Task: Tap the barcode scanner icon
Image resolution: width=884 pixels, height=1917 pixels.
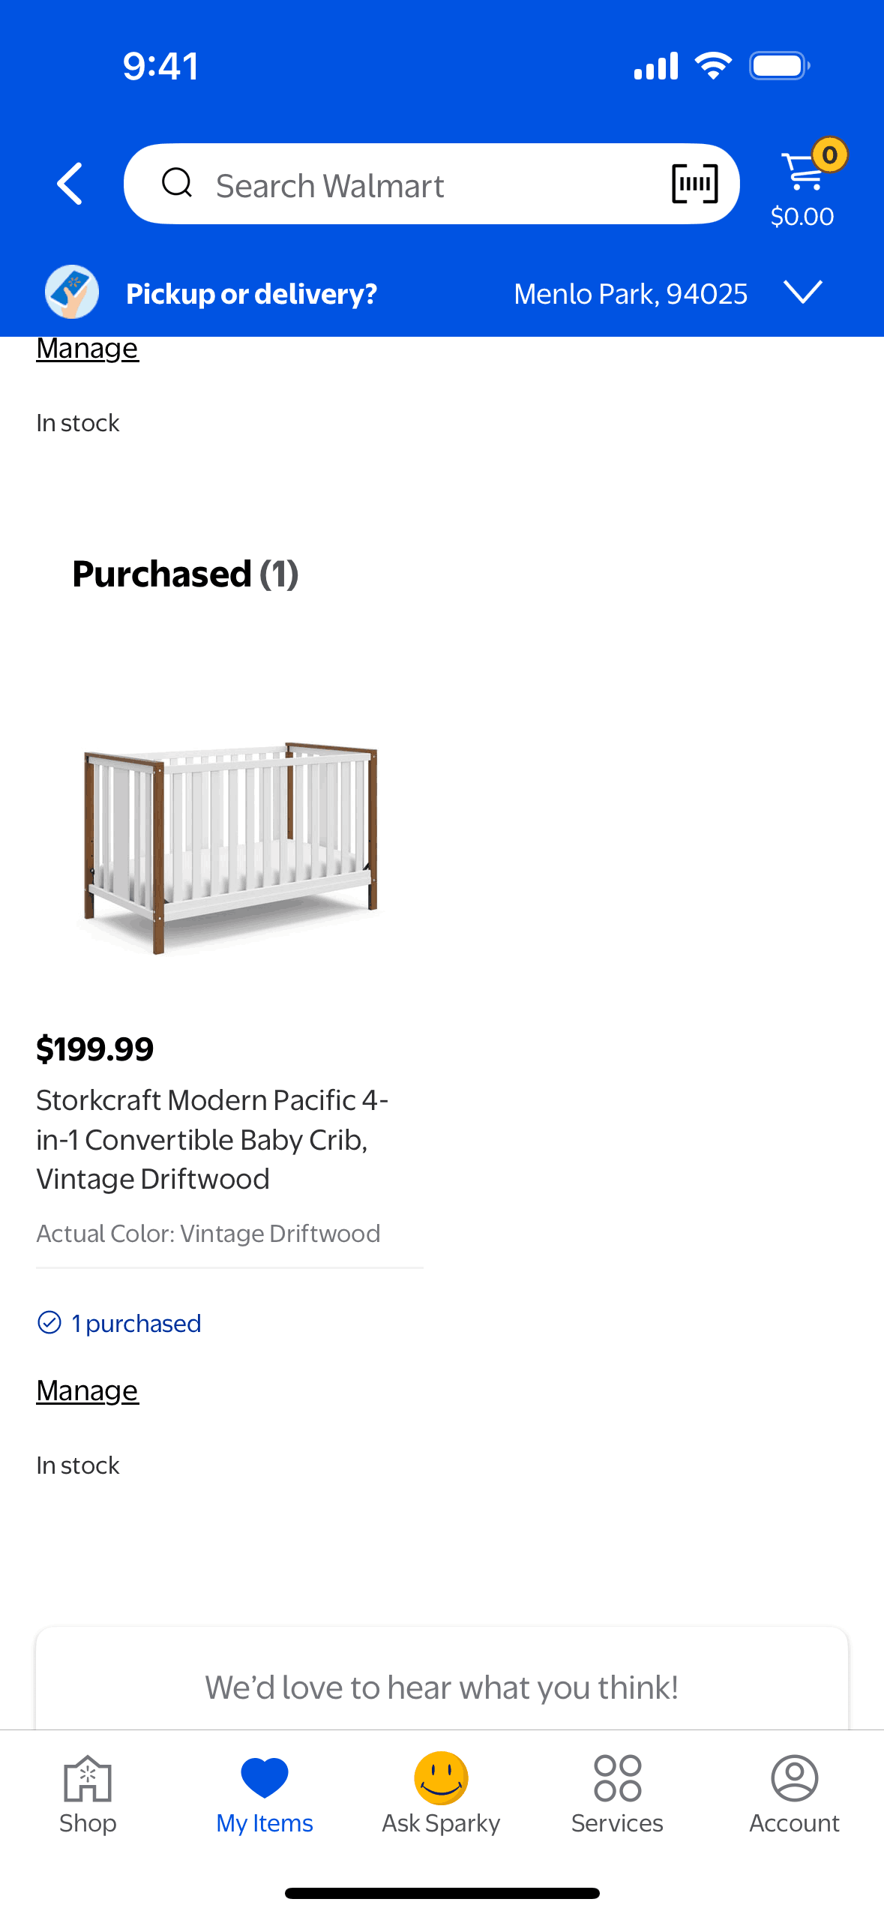Action: (694, 184)
